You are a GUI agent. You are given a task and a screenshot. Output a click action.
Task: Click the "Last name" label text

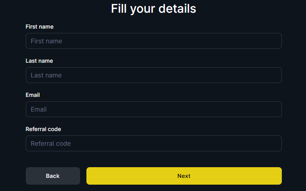coord(39,61)
